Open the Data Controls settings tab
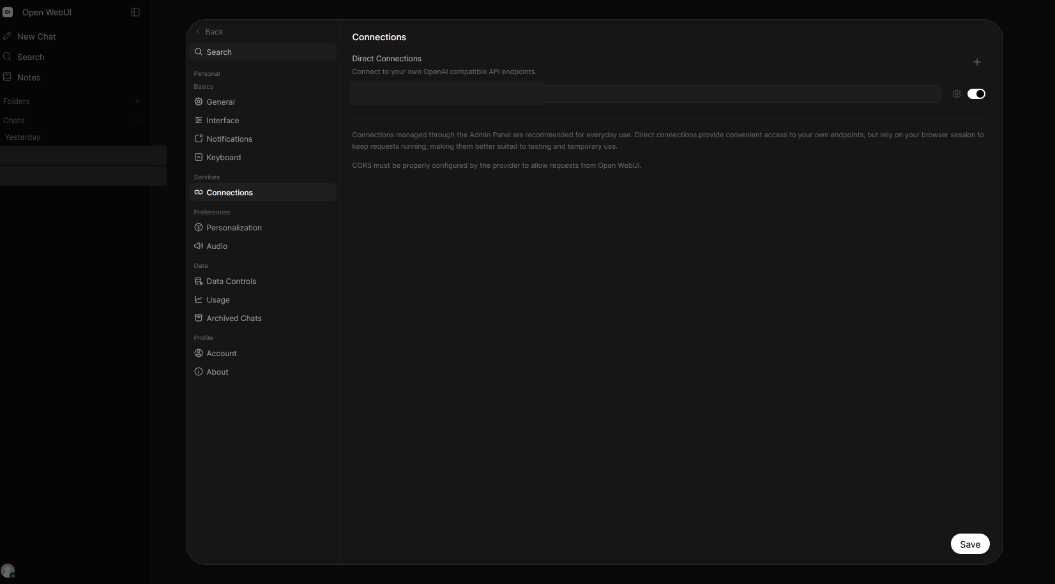The width and height of the screenshot is (1055, 584). 262,281
